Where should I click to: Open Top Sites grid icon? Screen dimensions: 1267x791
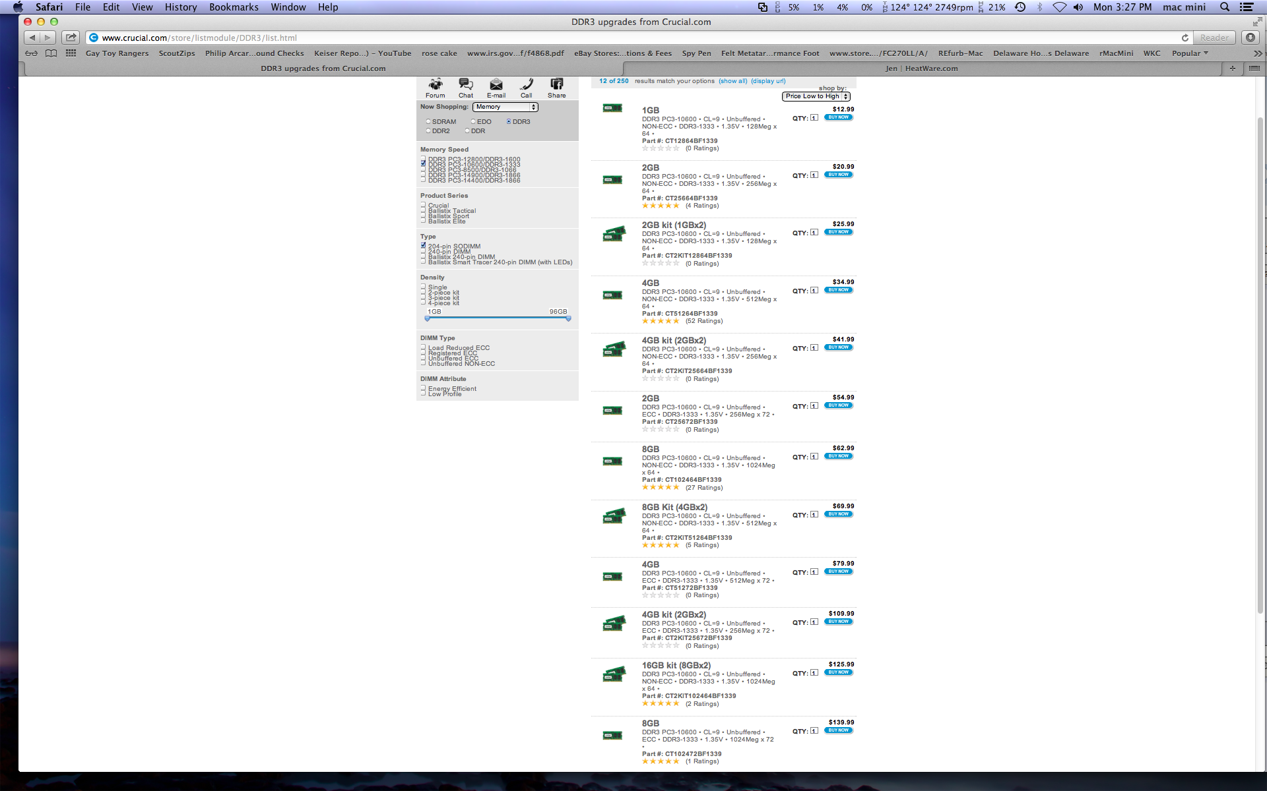click(71, 53)
